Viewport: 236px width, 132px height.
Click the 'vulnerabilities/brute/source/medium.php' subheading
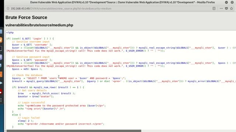[39, 25]
